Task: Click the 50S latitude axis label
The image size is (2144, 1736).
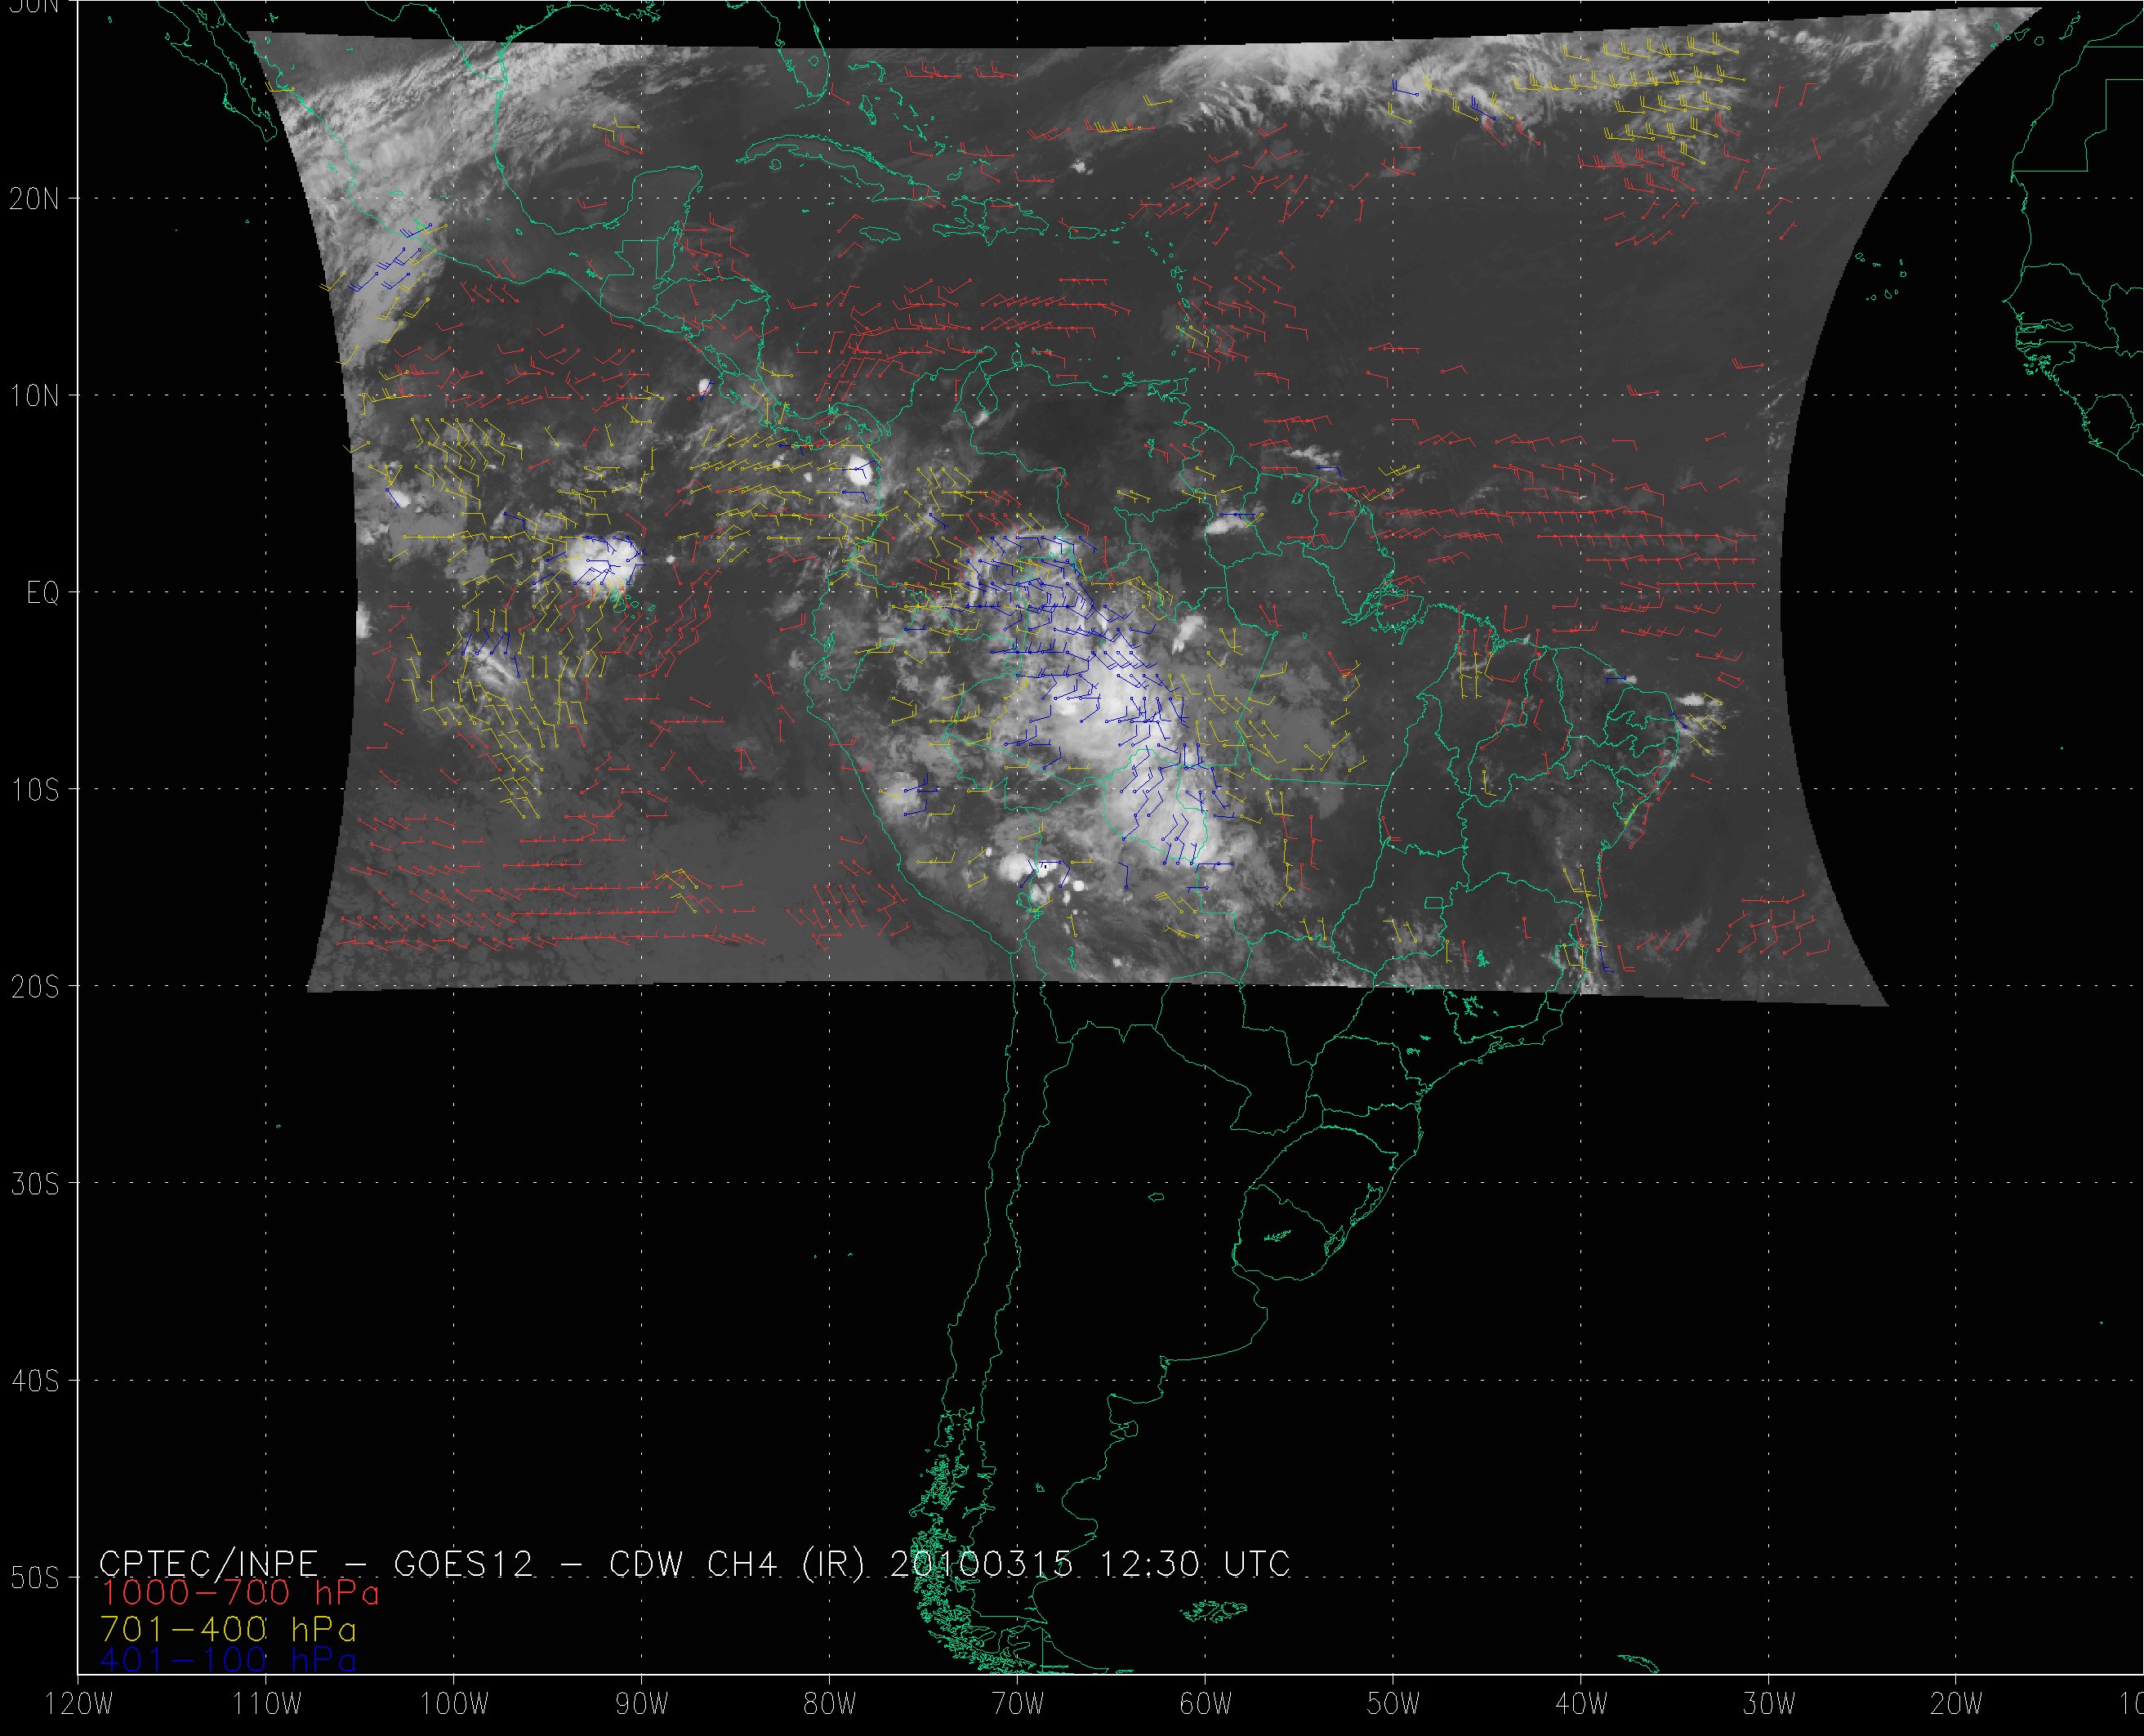Action: coord(34,1578)
